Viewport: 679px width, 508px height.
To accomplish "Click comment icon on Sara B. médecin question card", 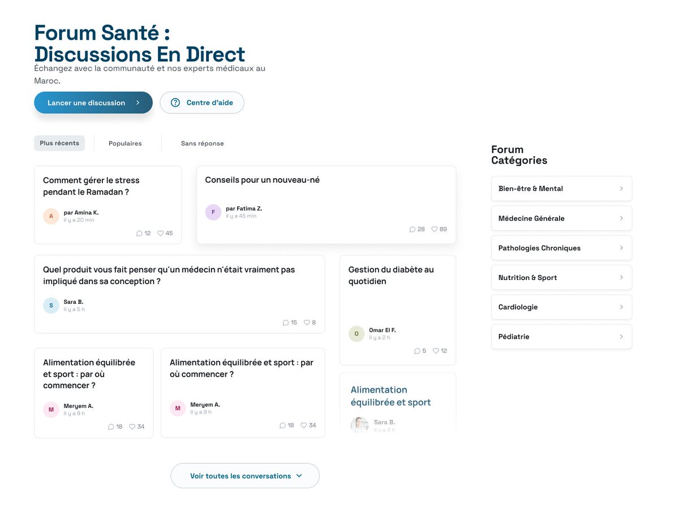I will 285,322.
